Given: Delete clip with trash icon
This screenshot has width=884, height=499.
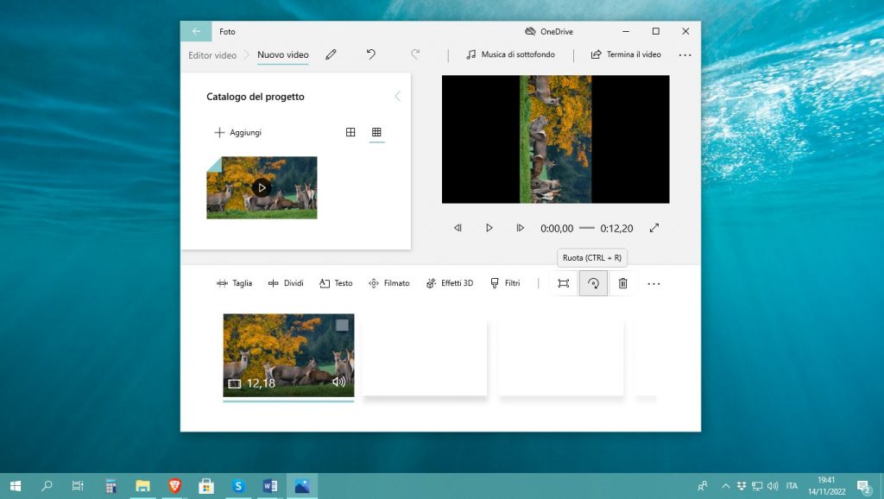Looking at the screenshot, I should click(622, 283).
